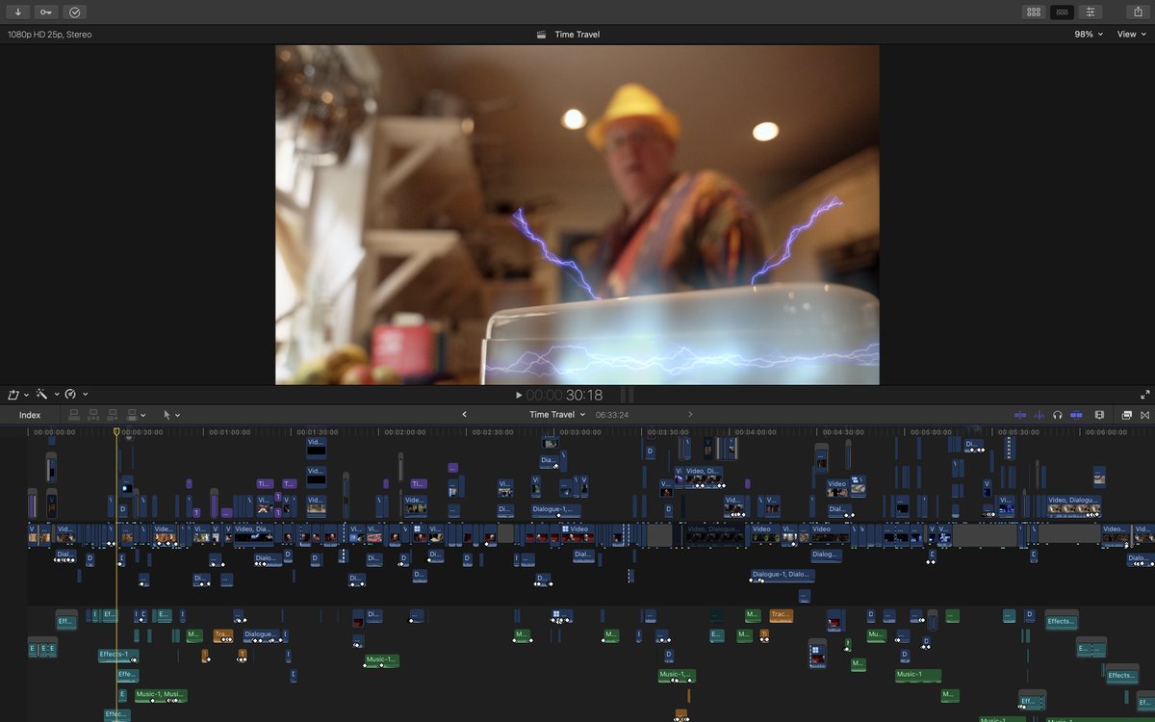Viewport: 1155px width, 722px height.
Task: Go forward in timeline history
Action: click(x=690, y=415)
